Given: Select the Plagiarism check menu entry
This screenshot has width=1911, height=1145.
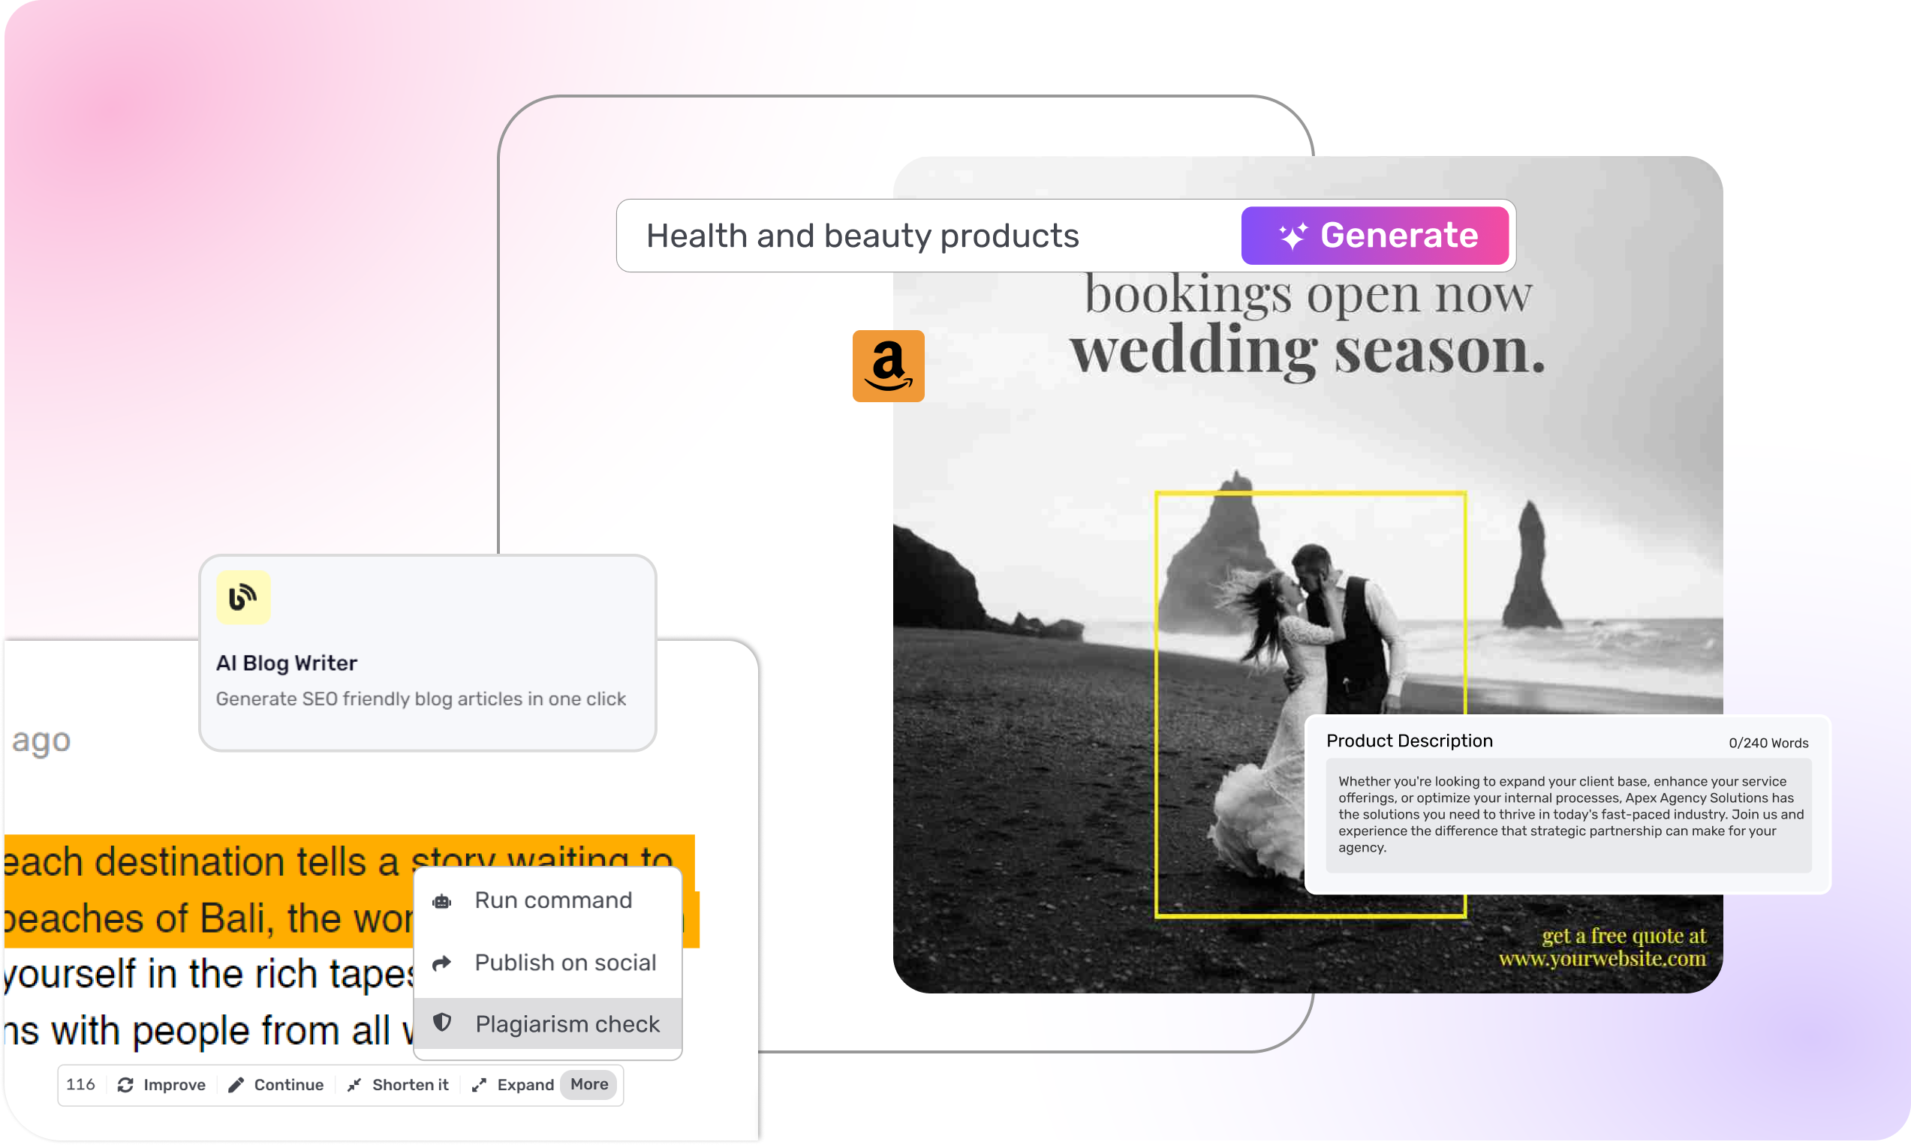Looking at the screenshot, I should (567, 1023).
